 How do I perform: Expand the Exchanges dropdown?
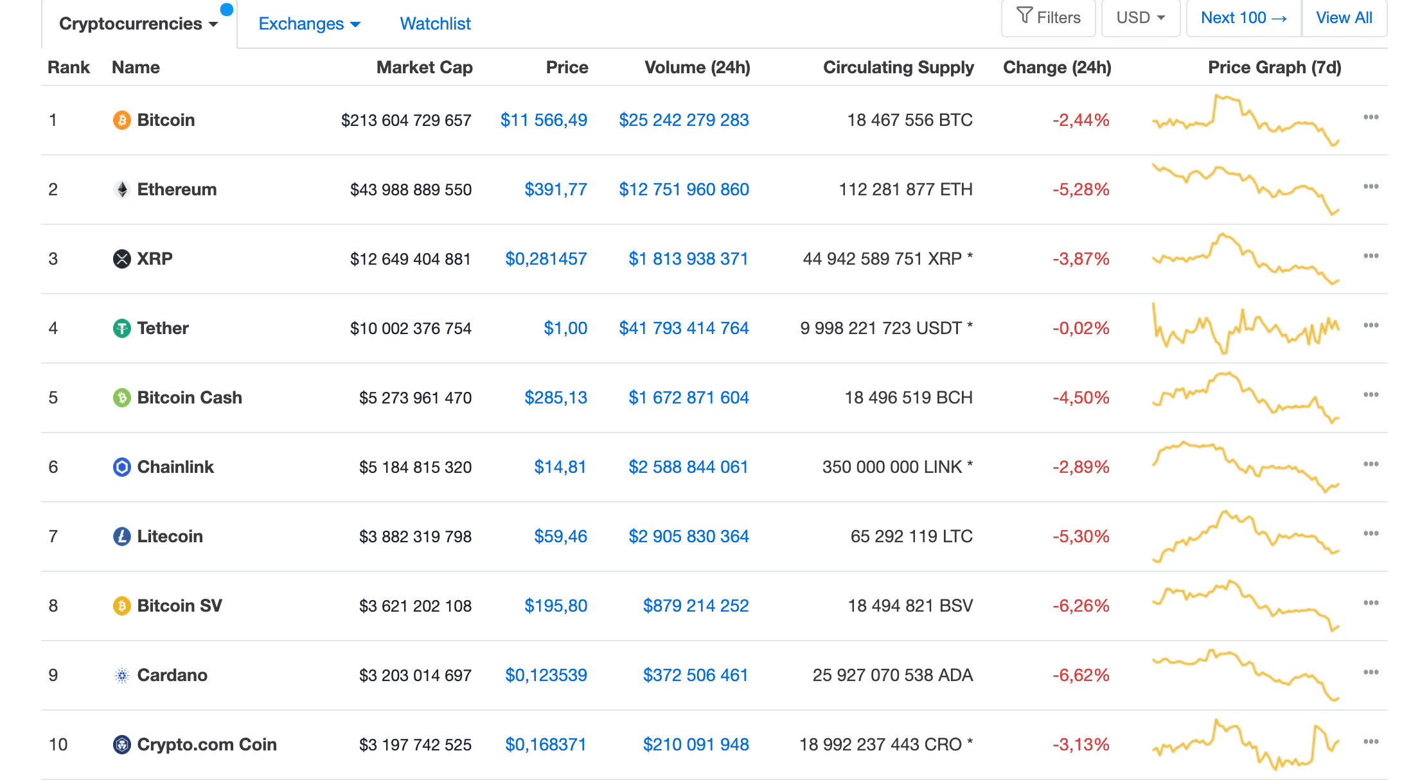[x=309, y=24]
